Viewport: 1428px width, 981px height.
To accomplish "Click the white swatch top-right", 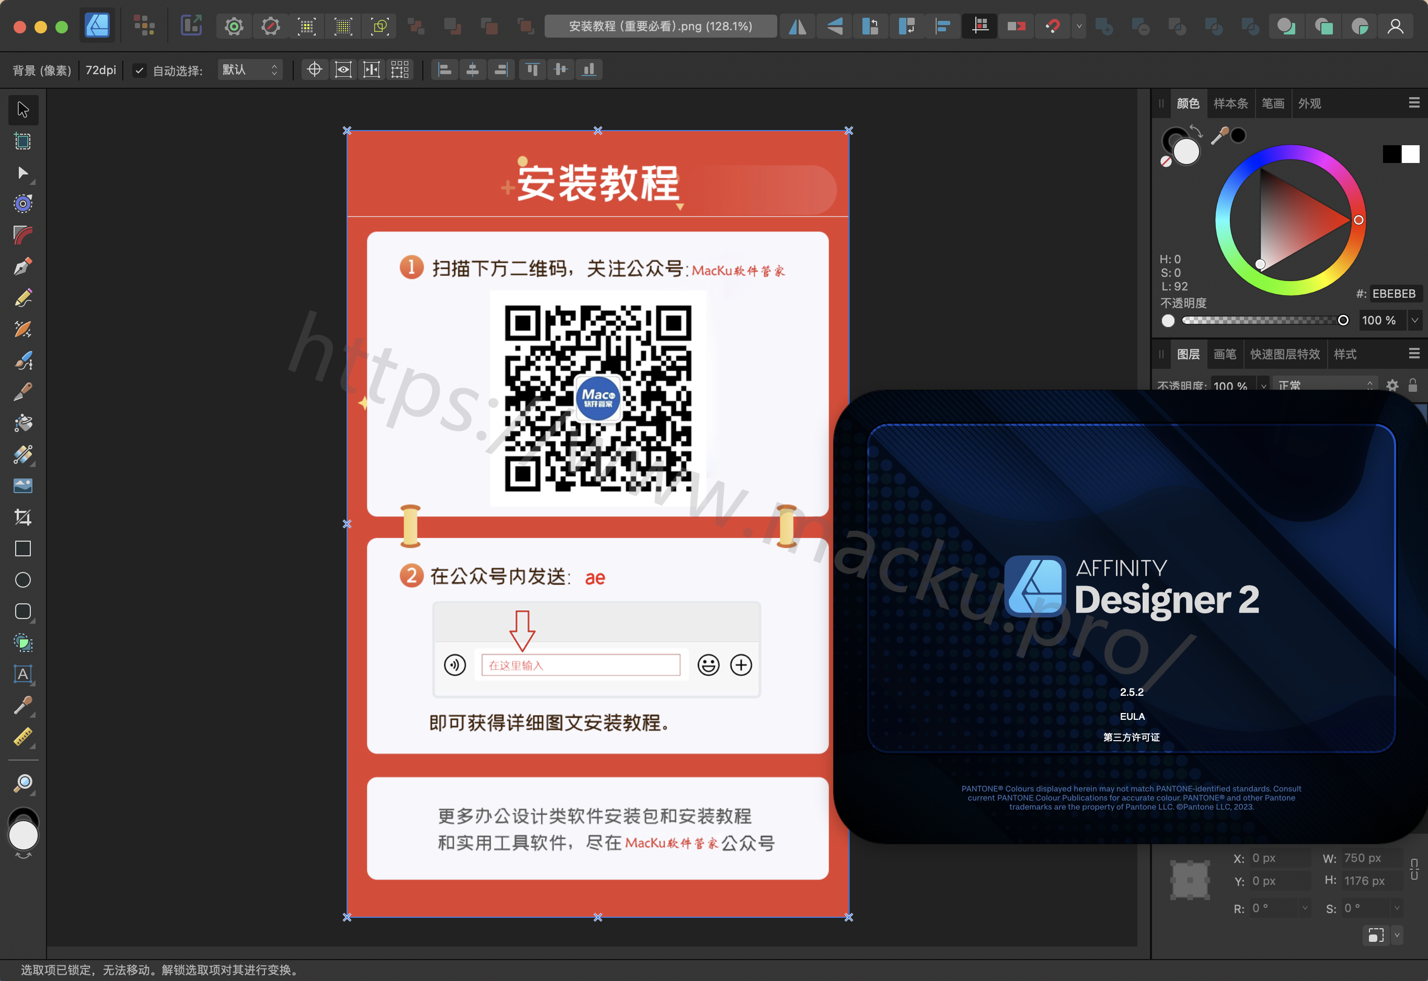I will (1410, 154).
